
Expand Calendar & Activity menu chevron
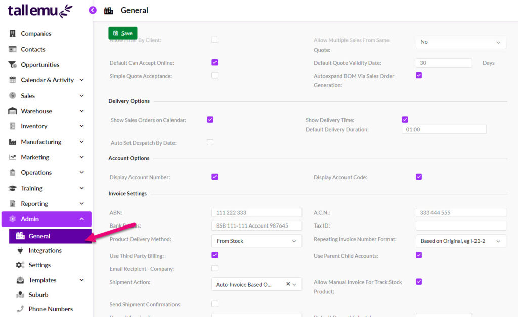pos(82,80)
